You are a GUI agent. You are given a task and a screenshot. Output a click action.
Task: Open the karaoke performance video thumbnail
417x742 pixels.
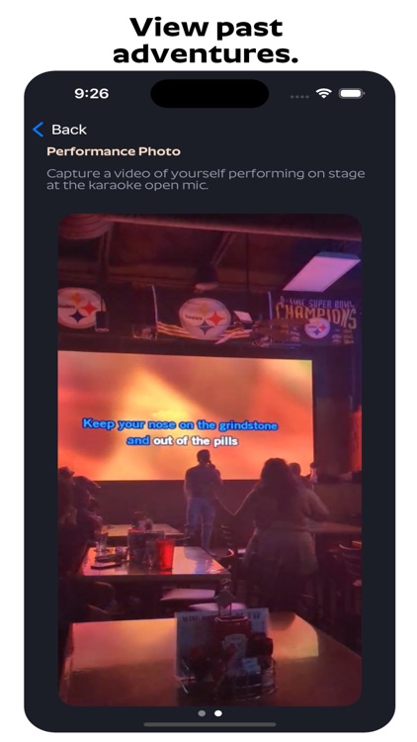(209, 459)
